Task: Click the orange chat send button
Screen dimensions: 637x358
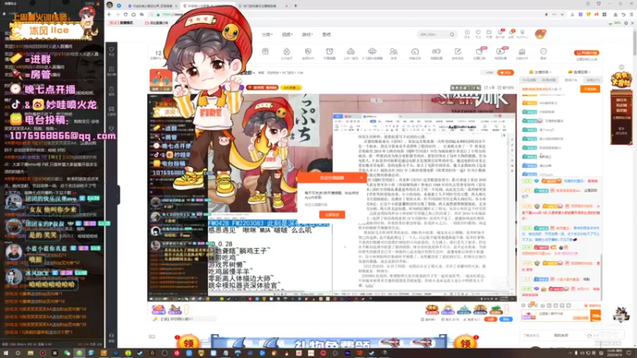Action: 596,315
